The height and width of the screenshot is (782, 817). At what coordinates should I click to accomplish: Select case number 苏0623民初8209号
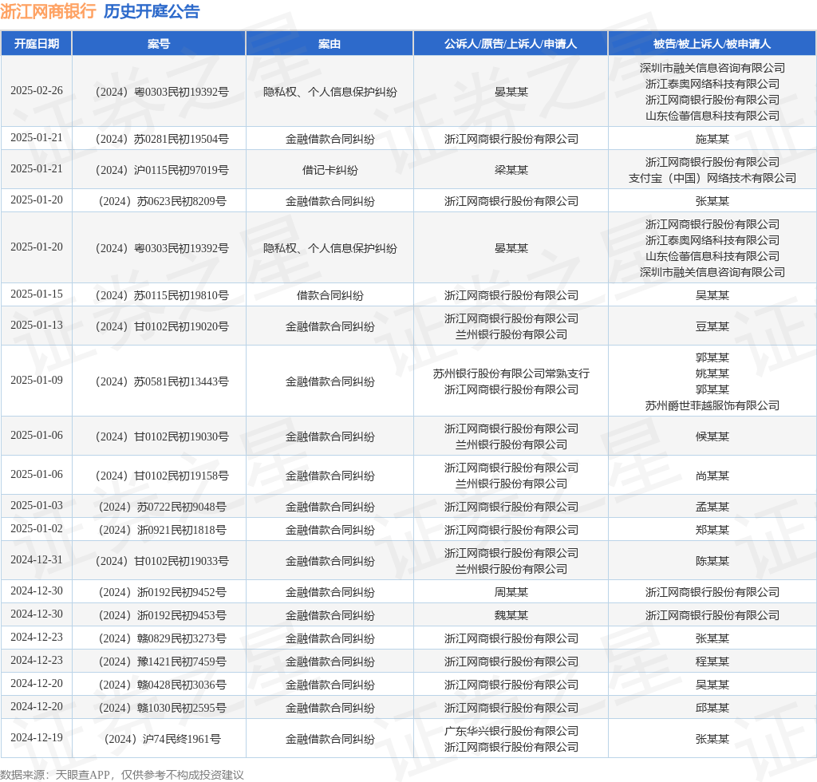point(162,201)
